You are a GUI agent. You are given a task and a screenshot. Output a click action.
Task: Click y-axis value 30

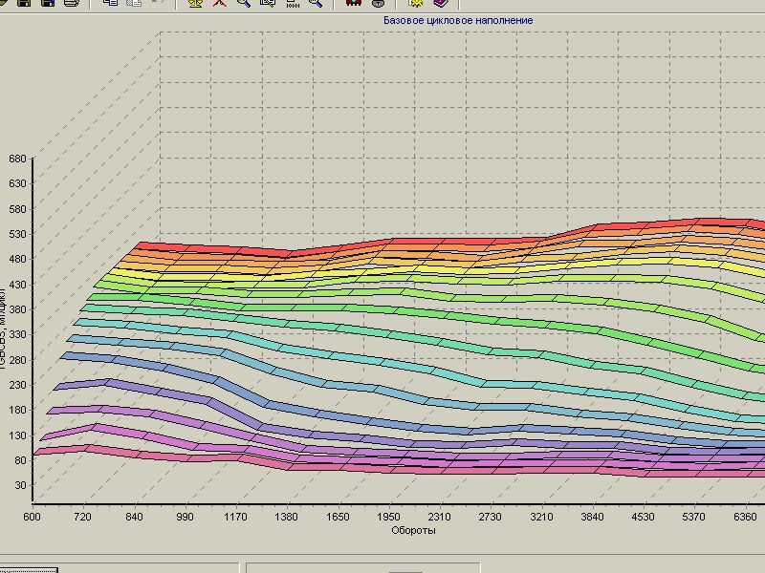(x=20, y=485)
